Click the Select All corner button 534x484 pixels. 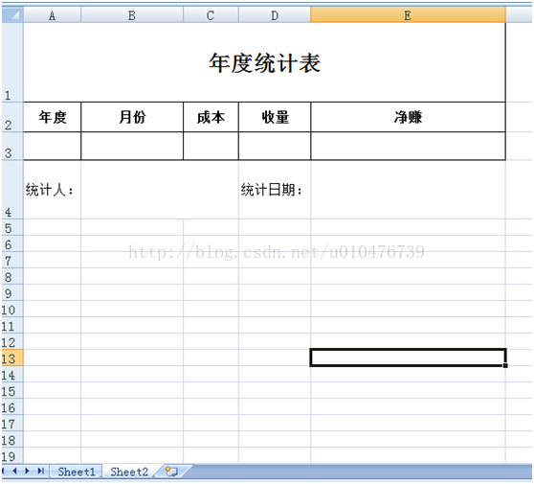[12, 15]
